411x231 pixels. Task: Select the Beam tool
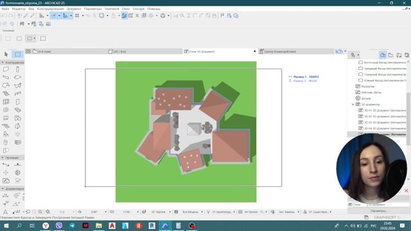pyautogui.click(x=6, y=77)
